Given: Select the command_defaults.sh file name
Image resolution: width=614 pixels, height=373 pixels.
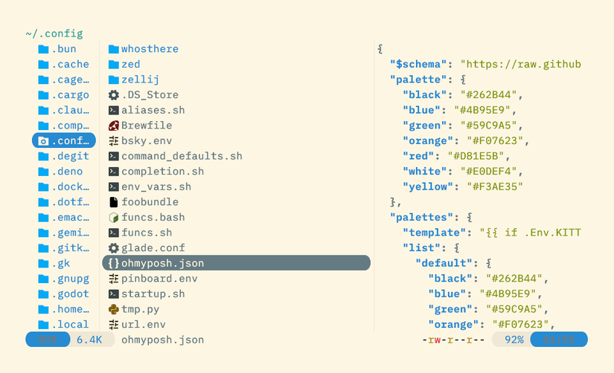Looking at the screenshot, I should click(182, 156).
